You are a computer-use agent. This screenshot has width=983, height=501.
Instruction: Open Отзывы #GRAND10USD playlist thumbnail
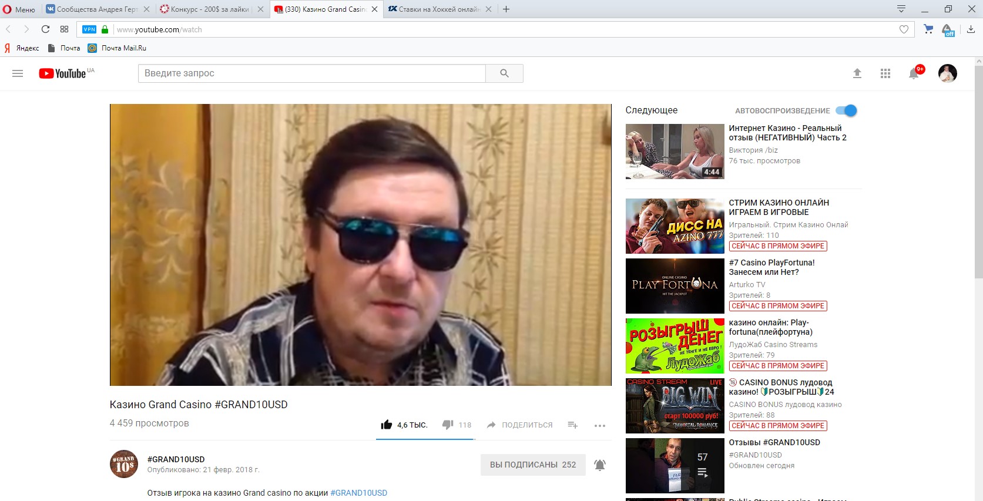point(675,466)
